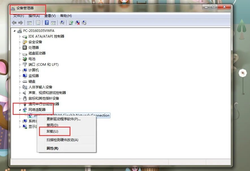Click the Back navigation arrow in the toolbar
Viewport: 250px width, 171px height.
pyautogui.click(x=14, y=23)
